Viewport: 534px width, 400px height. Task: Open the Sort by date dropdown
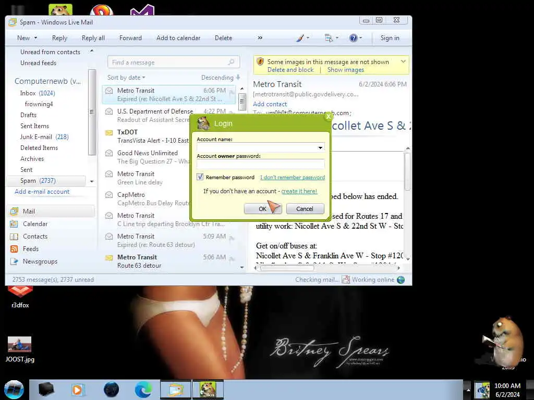click(x=126, y=78)
